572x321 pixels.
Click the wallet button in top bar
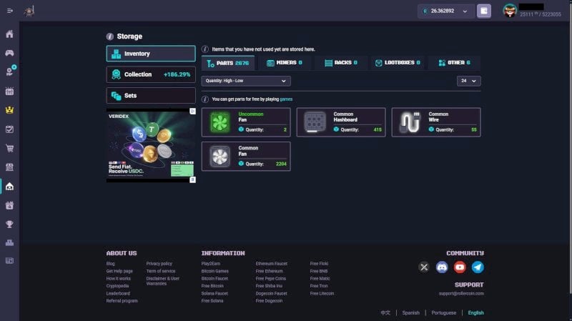484,11
